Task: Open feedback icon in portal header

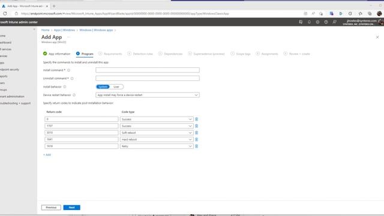Action: 334,22
